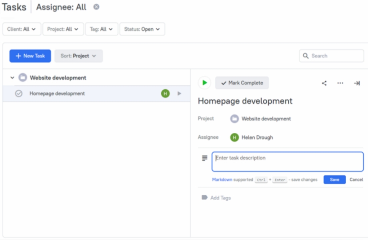Open the Markdown documentation link

(222, 179)
